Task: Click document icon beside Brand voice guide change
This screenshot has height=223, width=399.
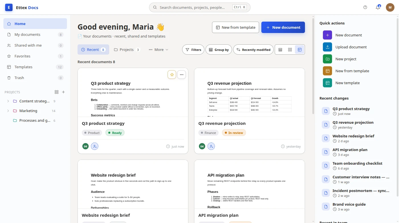Action: (x=326, y=207)
